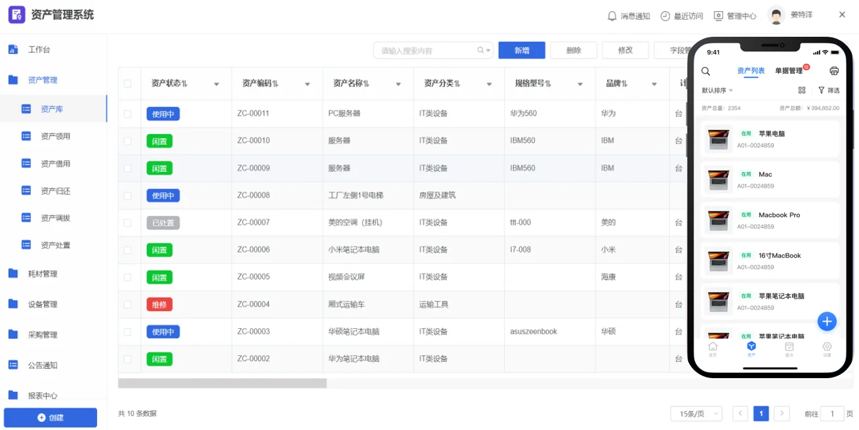The width and height of the screenshot is (859, 430).
Task: Open 耗材管理 in the sidebar
Action: click(x=43, y=274)
